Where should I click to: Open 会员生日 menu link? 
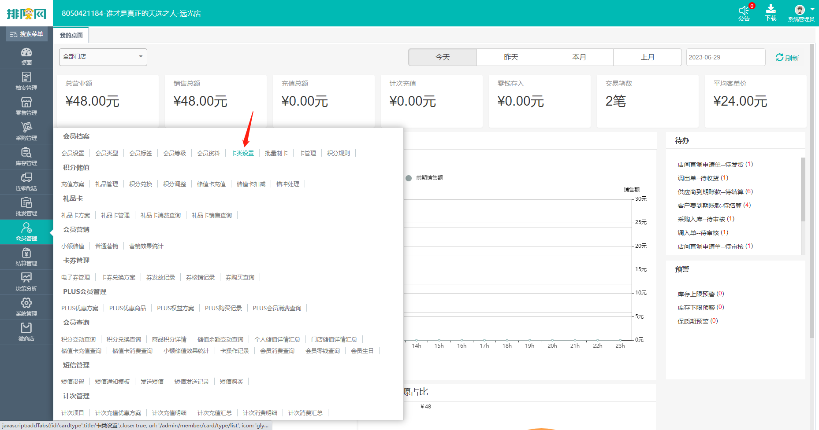(x=362, y=351)
